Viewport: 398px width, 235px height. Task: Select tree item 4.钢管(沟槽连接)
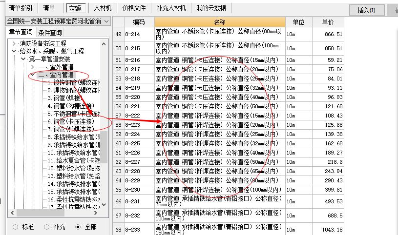(x=71, y=106)
